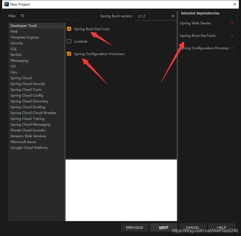
Task: Select the Template Engines category
Action: tap(37, 37)
